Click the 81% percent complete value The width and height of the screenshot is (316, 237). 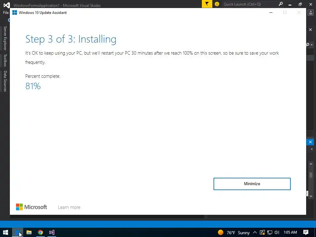(x=33, y=86)
